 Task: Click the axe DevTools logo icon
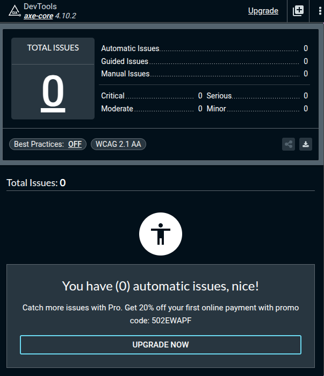pyautogui.click(x=15, y=11)
